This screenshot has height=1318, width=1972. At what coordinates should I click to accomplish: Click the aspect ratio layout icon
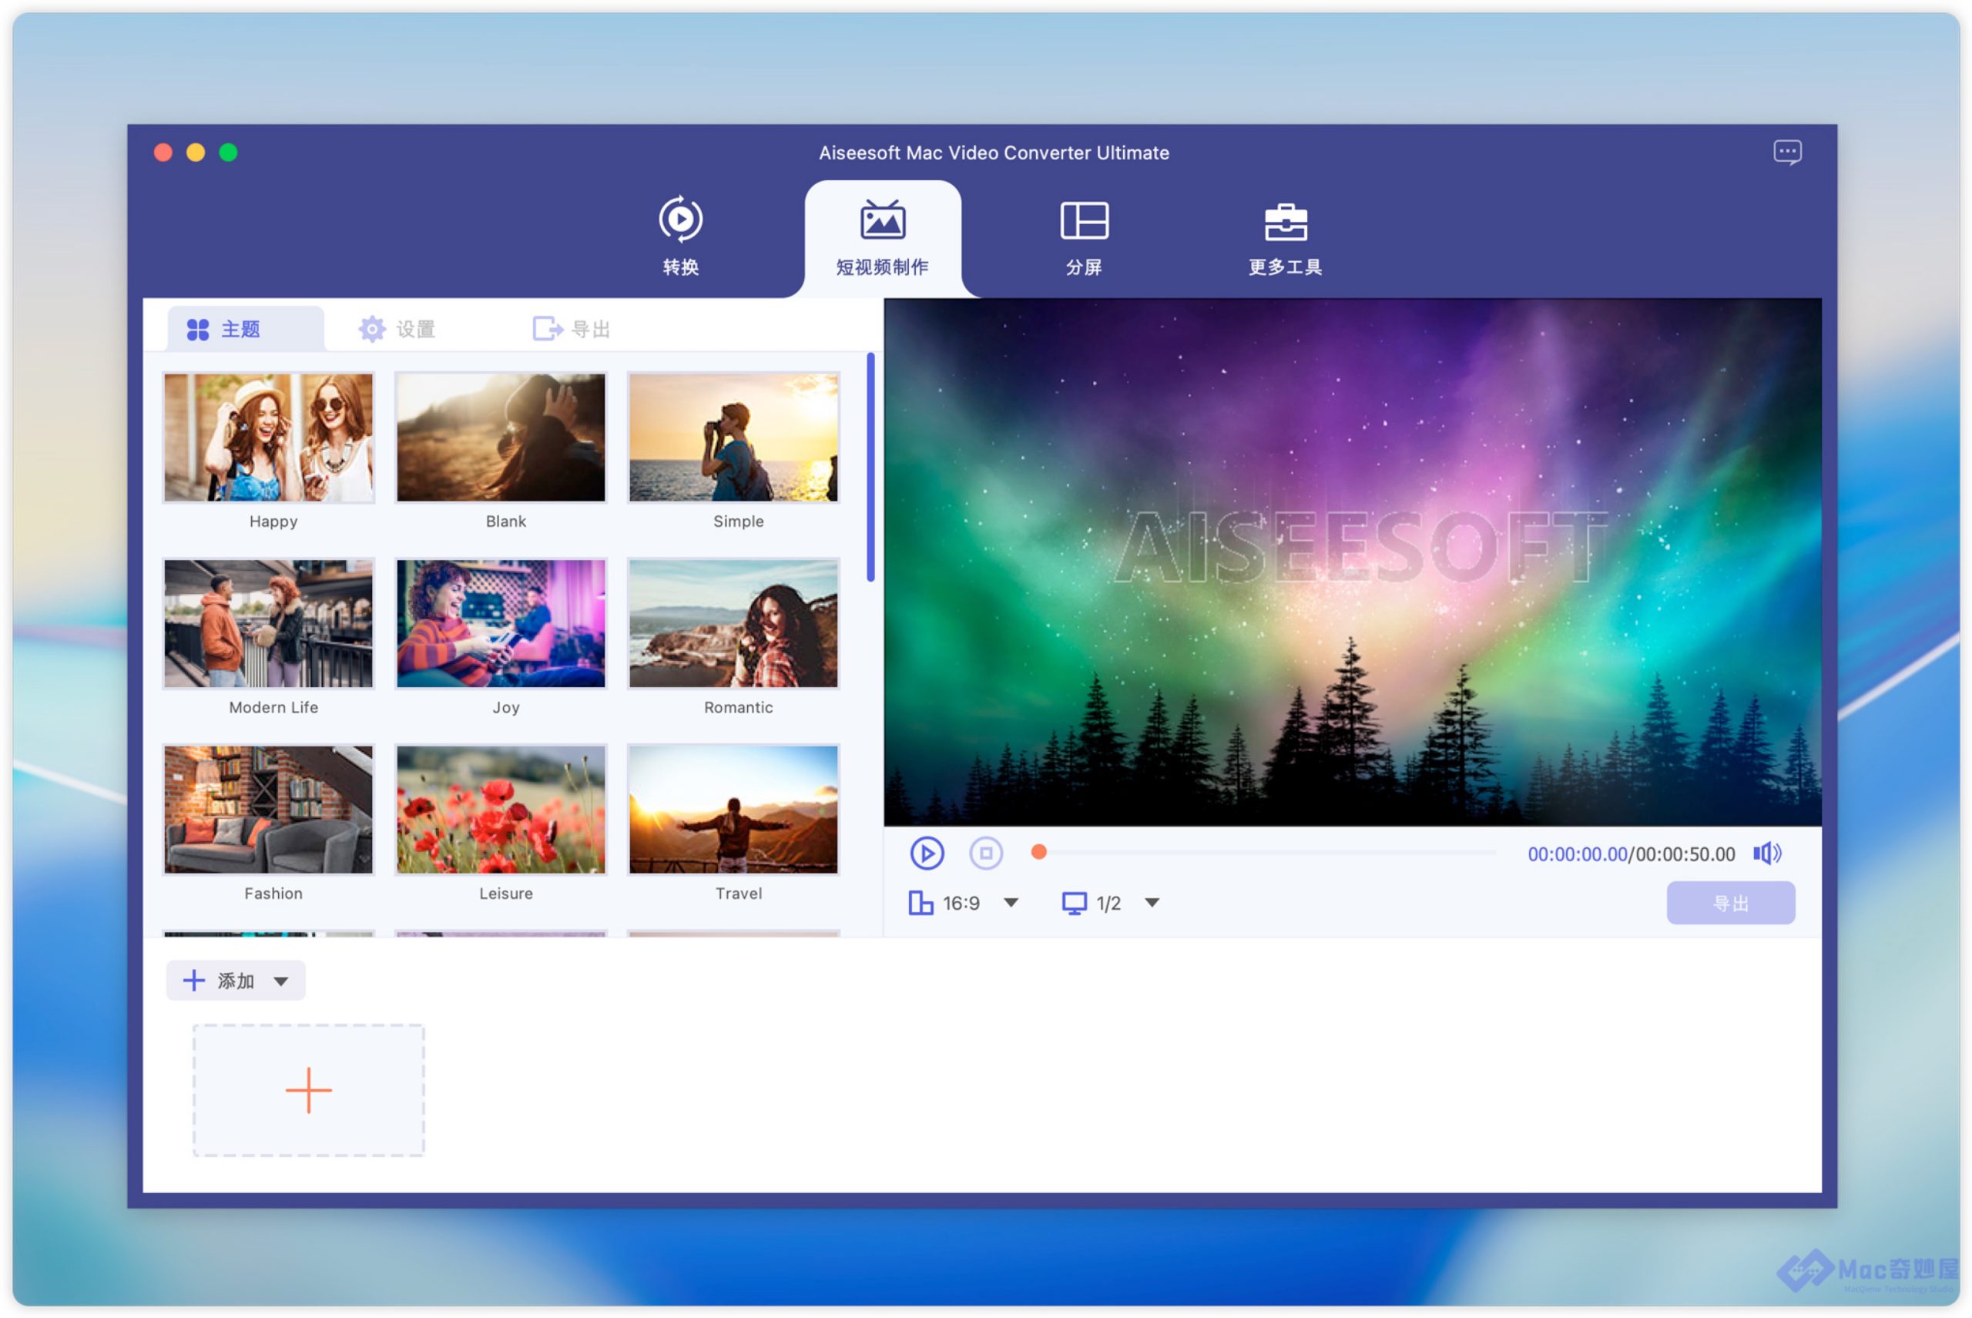tap(921, 903)
